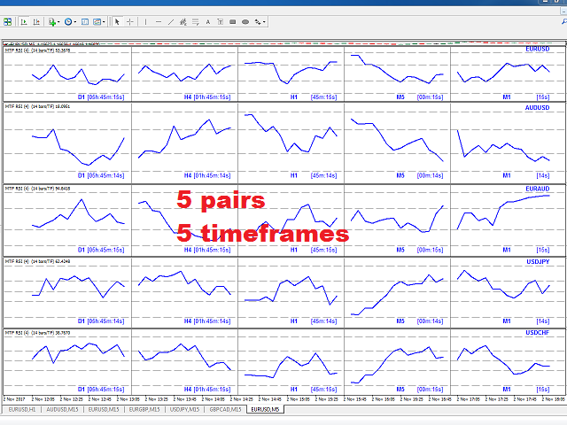Click the H1 label in the EURAUD row
The height and width of the screenshot is (425, 567).
click(293, 250)
